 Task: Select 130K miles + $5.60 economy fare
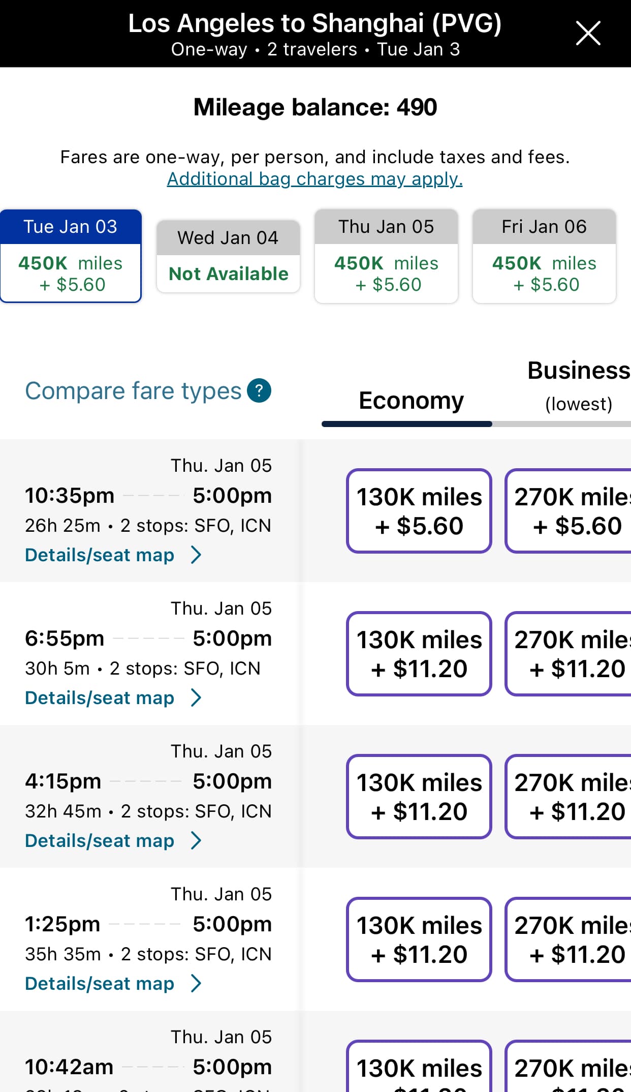[419, 511]
